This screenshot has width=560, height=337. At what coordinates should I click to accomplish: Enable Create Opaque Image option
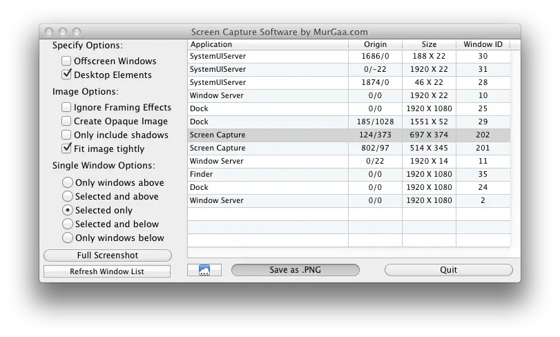(67, 121)
